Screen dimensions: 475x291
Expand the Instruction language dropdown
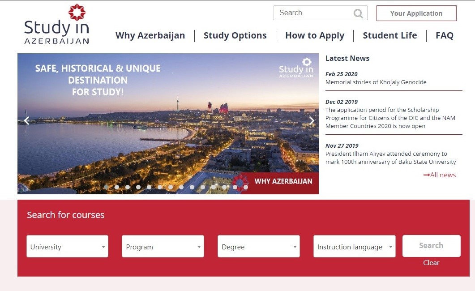355,247
